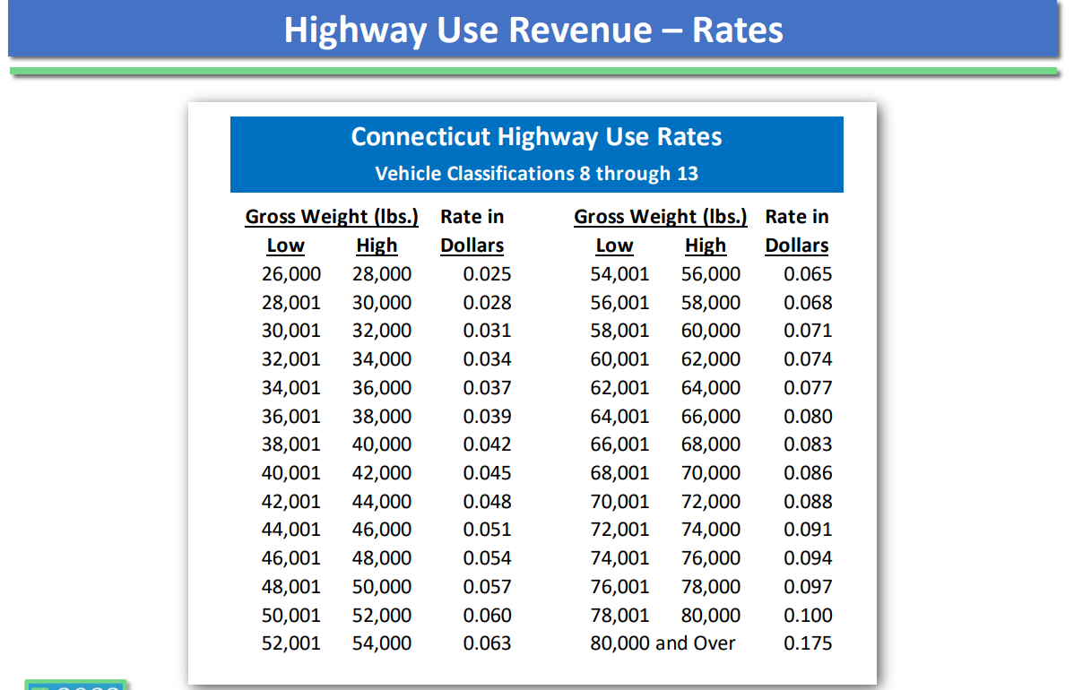Screen dimensions: 1074x690
Task: Select the 'Connecticut Highway Use Rates' heading
Action: click(x=536, y=137)
